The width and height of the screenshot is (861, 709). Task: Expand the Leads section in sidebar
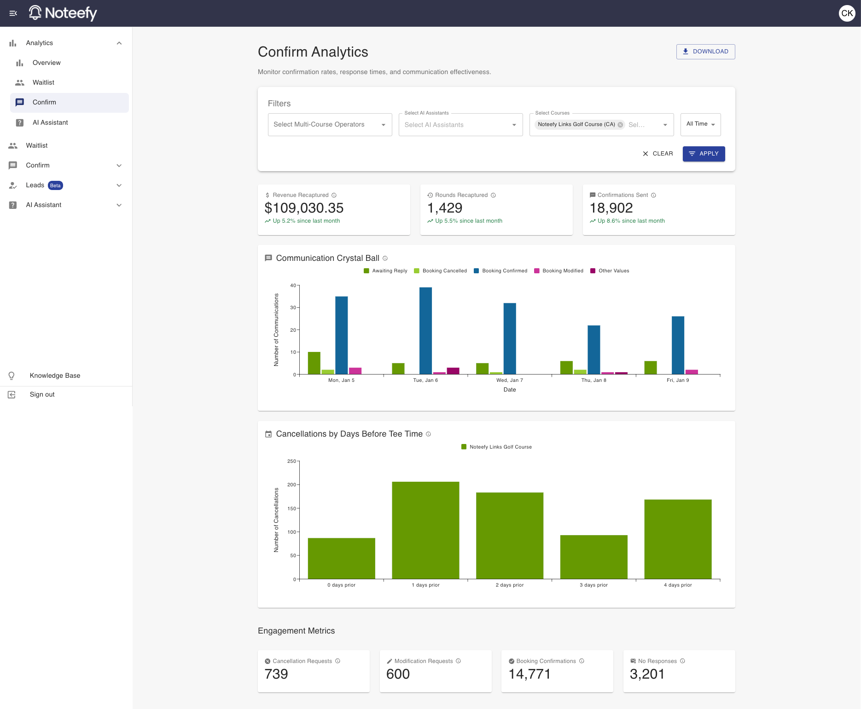119,185
